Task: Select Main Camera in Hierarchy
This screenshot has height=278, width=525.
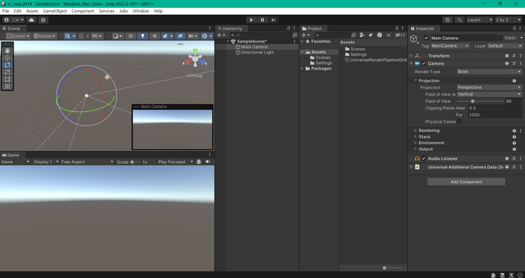Action: 254,48
